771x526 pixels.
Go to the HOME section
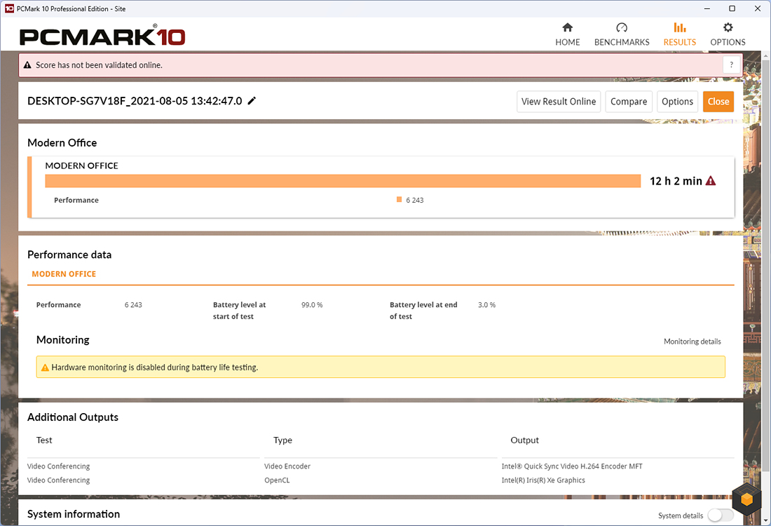tap(568, 34)
